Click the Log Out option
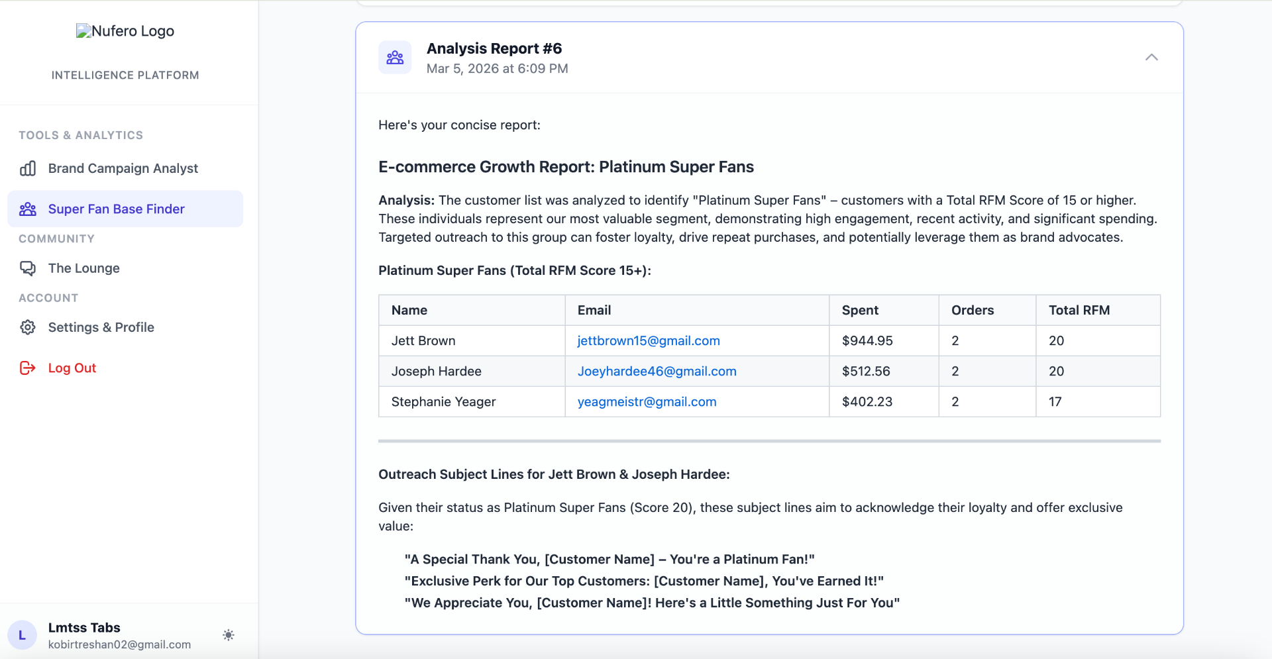Viewport: 1272px width, 659px height. pos(72,368)
